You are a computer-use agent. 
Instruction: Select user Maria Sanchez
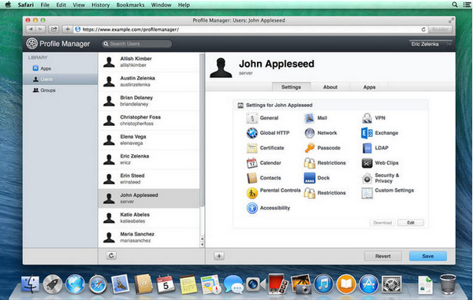149,237
